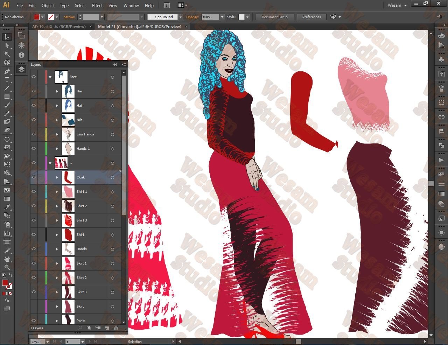Click the red Fill swatch in control bar

[37, 17]
